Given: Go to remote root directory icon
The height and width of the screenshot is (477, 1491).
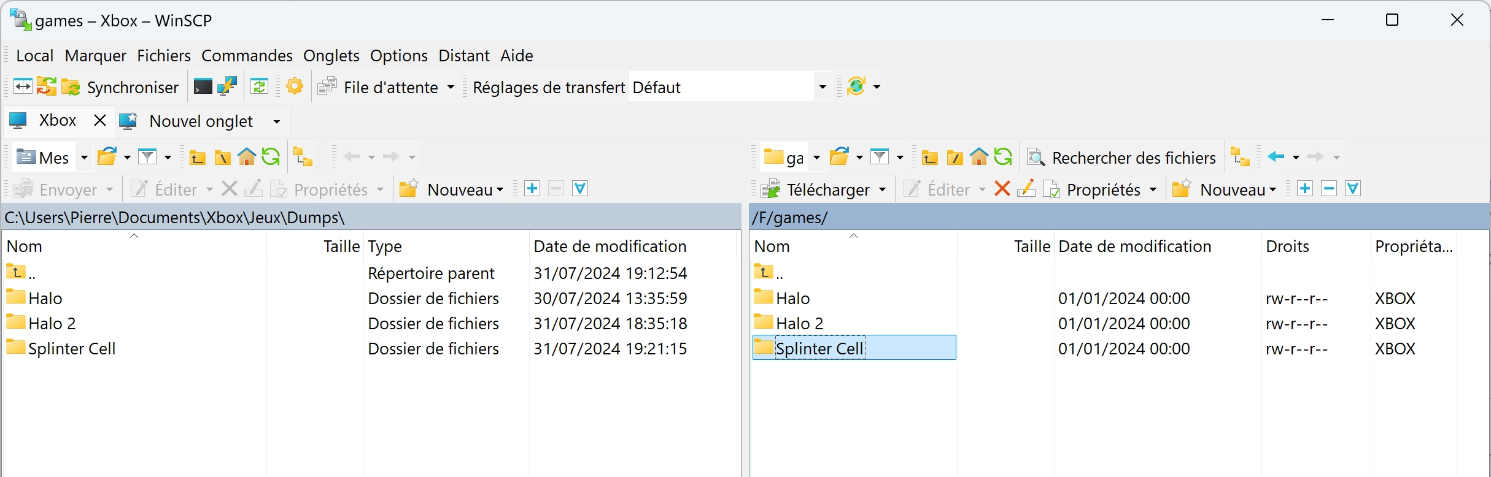Looking at the screenshot, I should pos(955,158).
